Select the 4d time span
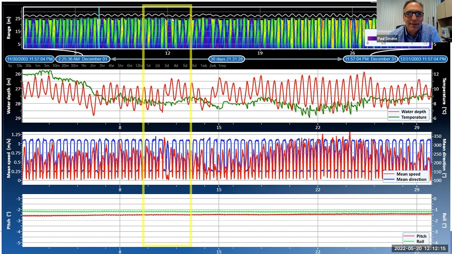 [176, 66]
